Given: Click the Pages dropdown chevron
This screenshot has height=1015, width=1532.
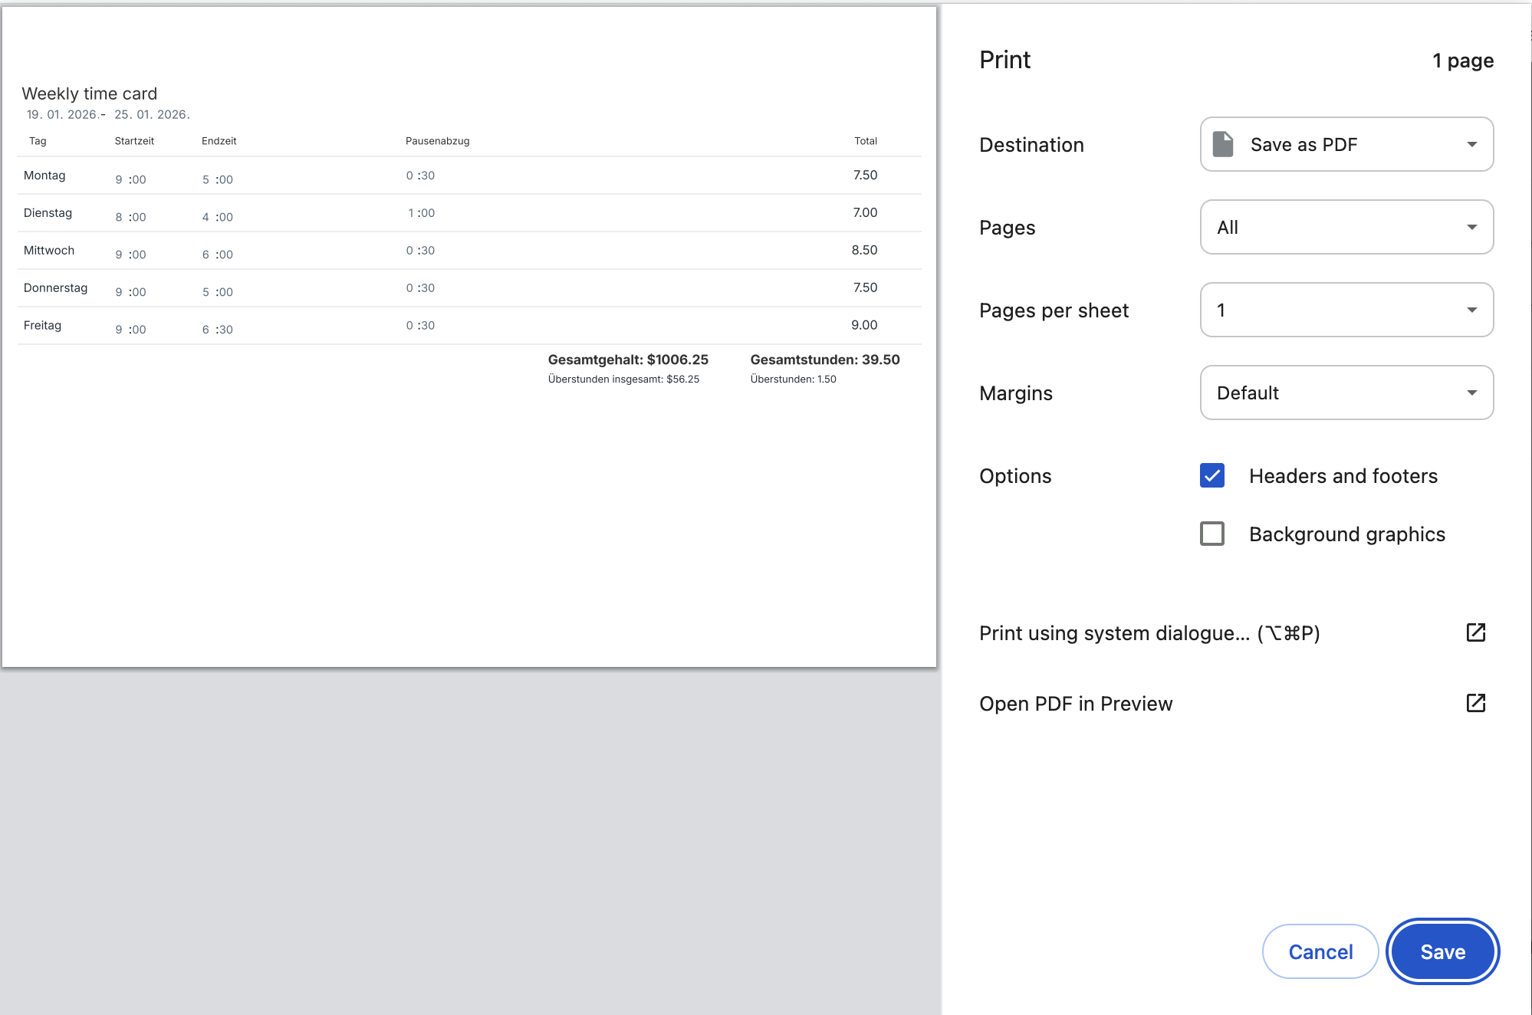Looking at the screenshot, I should 1471,227.
